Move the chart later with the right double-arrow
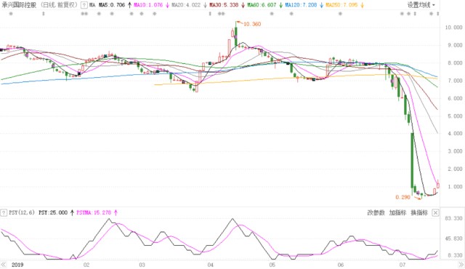This screenshot has width=465, height=269. (461, 265)
